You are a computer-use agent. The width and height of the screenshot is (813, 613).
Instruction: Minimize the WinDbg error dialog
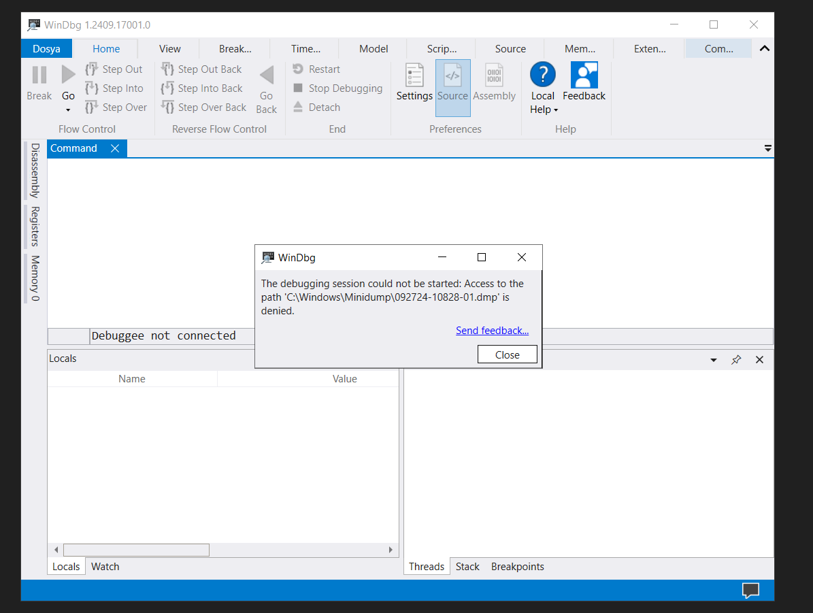(442, 257)
